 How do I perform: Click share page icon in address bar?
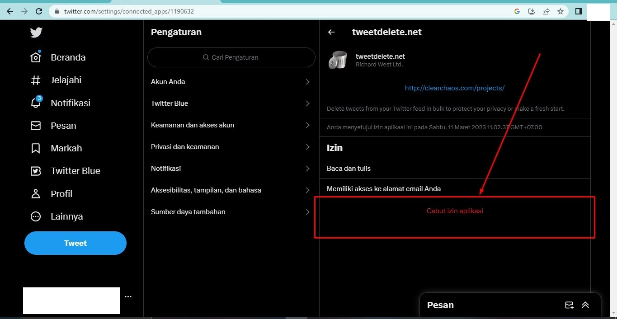point(546,11)
